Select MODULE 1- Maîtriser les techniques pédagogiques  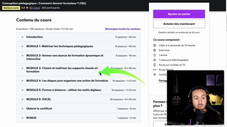tap(60, 46)
